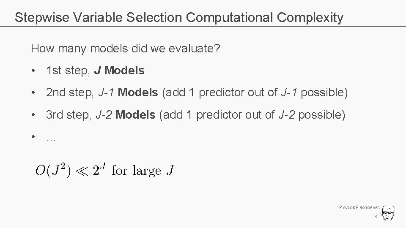Click the bullet marker before the ellipsis
This screenshot has width=406, height=228.
[x=33, y=136]
